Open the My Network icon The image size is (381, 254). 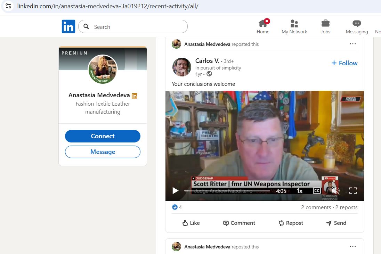coord(294,23)
